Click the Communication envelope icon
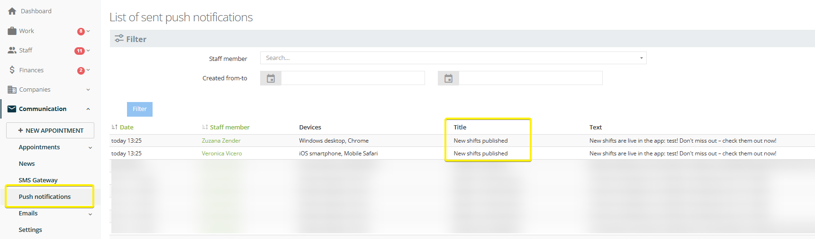The image size is (815, 239). tap(12, 109)
